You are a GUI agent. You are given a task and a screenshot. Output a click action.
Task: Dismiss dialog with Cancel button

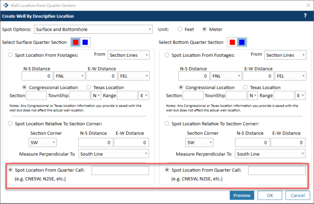point(298,196)
